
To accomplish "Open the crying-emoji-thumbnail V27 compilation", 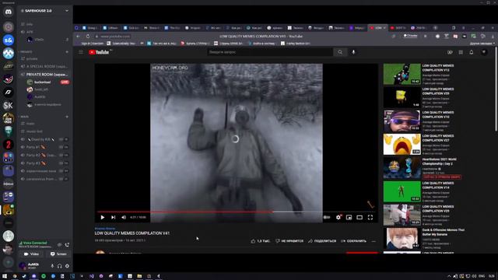I will (402, 145).
